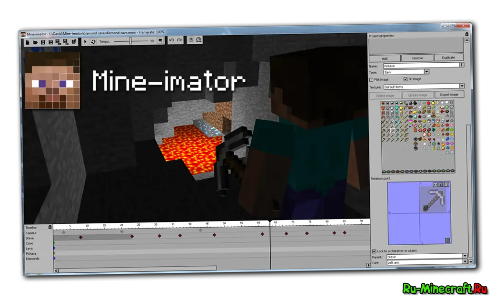Click the import icon left of the play button
The image size is (495, 298).
point(74,42)
